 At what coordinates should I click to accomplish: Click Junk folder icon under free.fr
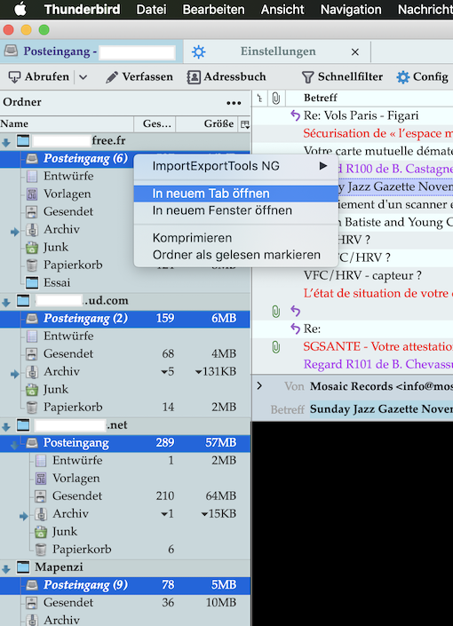(x=32, y=248)
